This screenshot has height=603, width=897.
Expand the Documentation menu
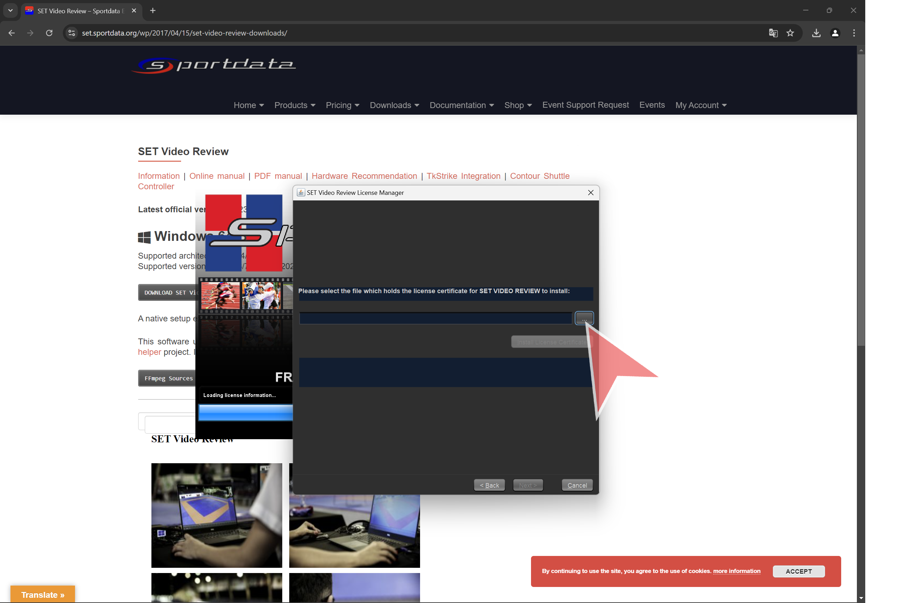tap(462, 105)
